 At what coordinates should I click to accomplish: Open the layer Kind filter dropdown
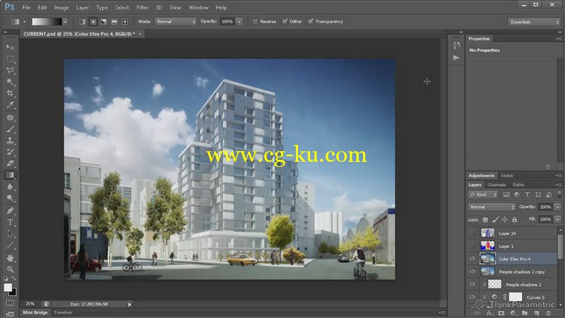coord(483,195)
